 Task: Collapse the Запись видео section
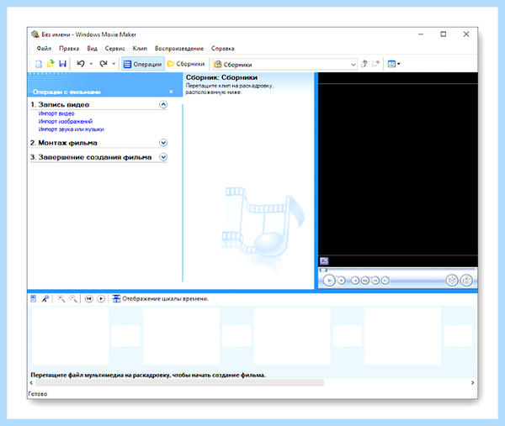[x=163, y=104]
